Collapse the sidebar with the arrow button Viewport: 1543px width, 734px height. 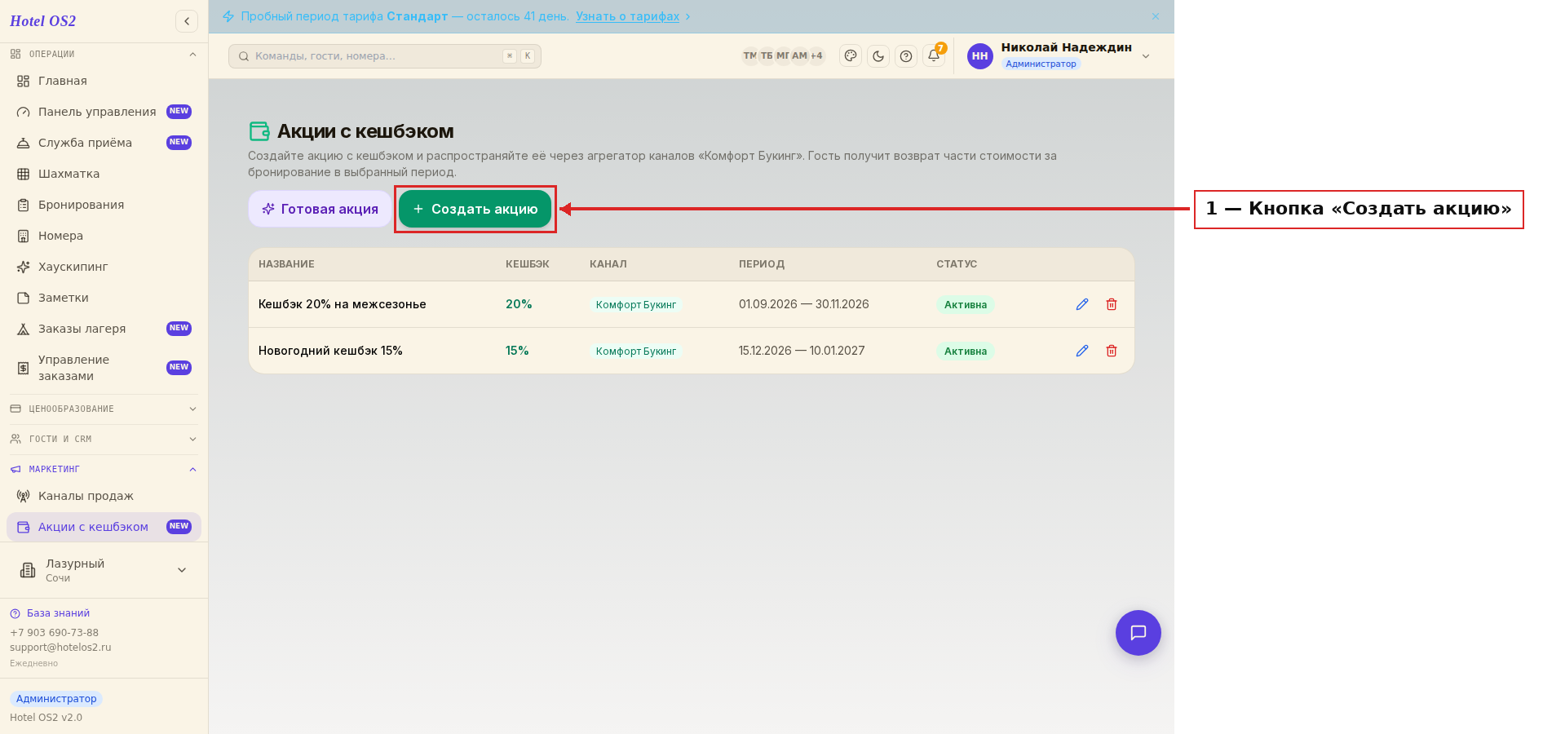coord(187,21)
